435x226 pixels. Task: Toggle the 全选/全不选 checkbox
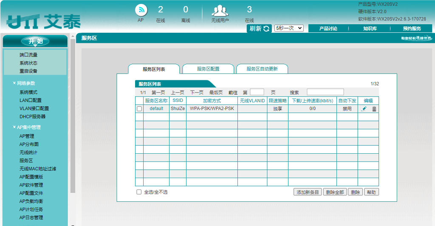tap(139, 192)
